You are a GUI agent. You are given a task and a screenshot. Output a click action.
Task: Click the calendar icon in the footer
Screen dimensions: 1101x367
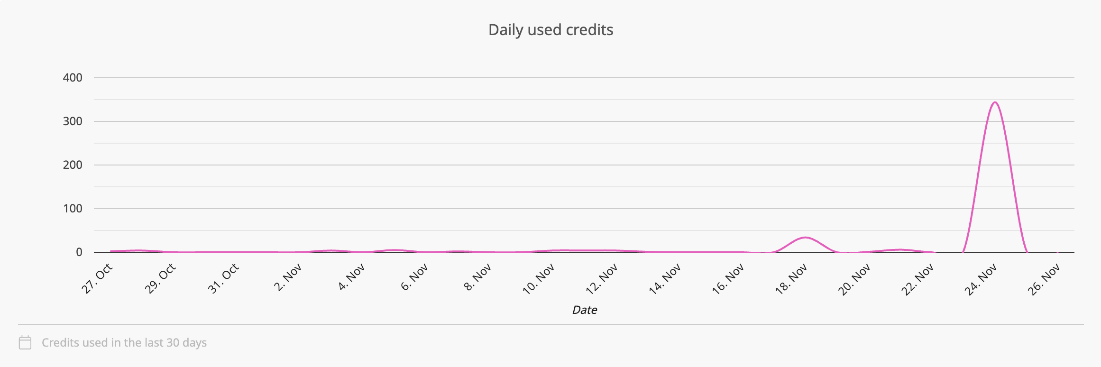[25, 342]
